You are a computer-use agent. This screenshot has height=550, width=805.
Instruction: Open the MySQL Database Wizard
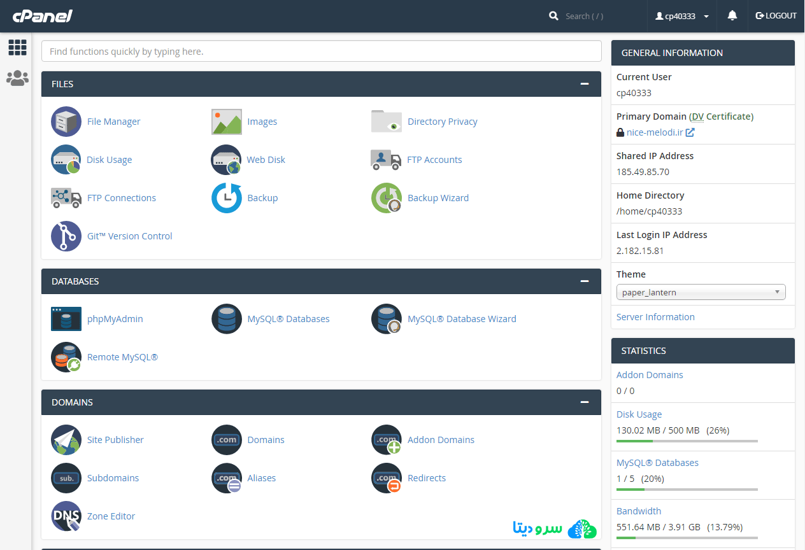point(386,318)
